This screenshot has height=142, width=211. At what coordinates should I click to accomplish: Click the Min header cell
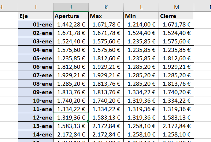(x=141, y=16)
